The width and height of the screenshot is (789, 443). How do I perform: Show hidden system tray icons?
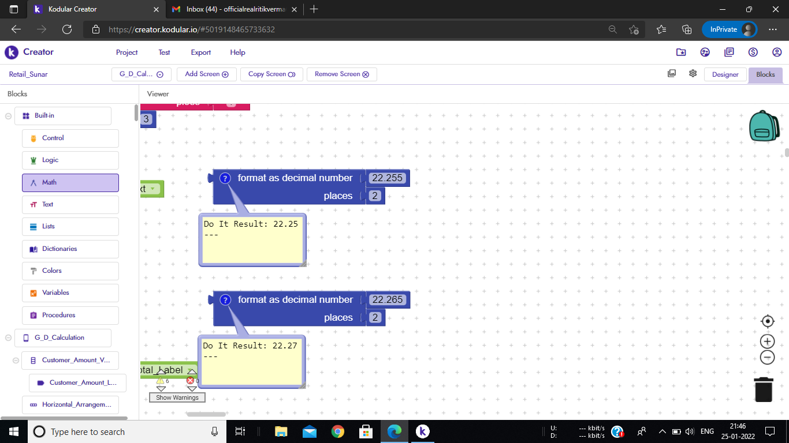662,431
